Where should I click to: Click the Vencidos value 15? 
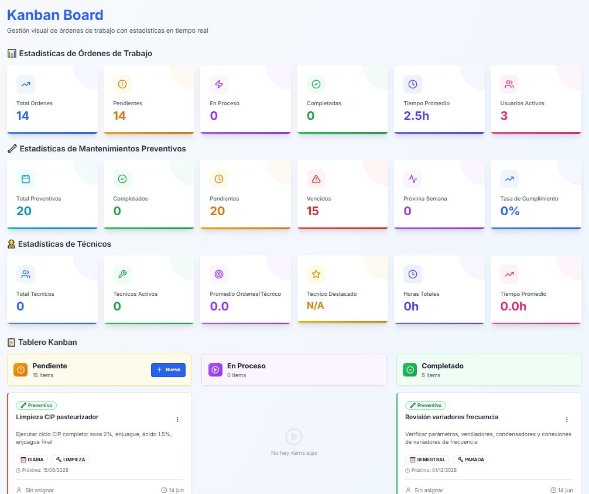313,211
